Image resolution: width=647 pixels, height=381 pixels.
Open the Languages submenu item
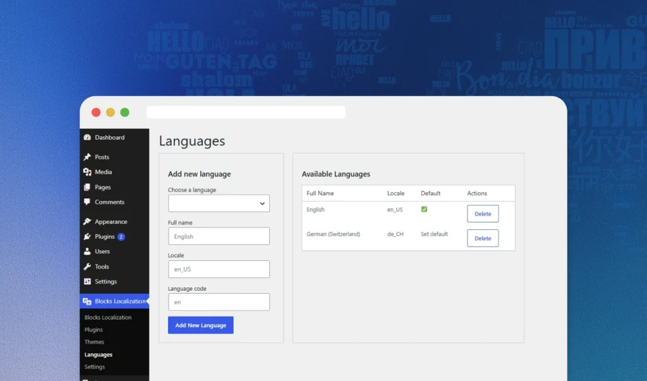98,354
